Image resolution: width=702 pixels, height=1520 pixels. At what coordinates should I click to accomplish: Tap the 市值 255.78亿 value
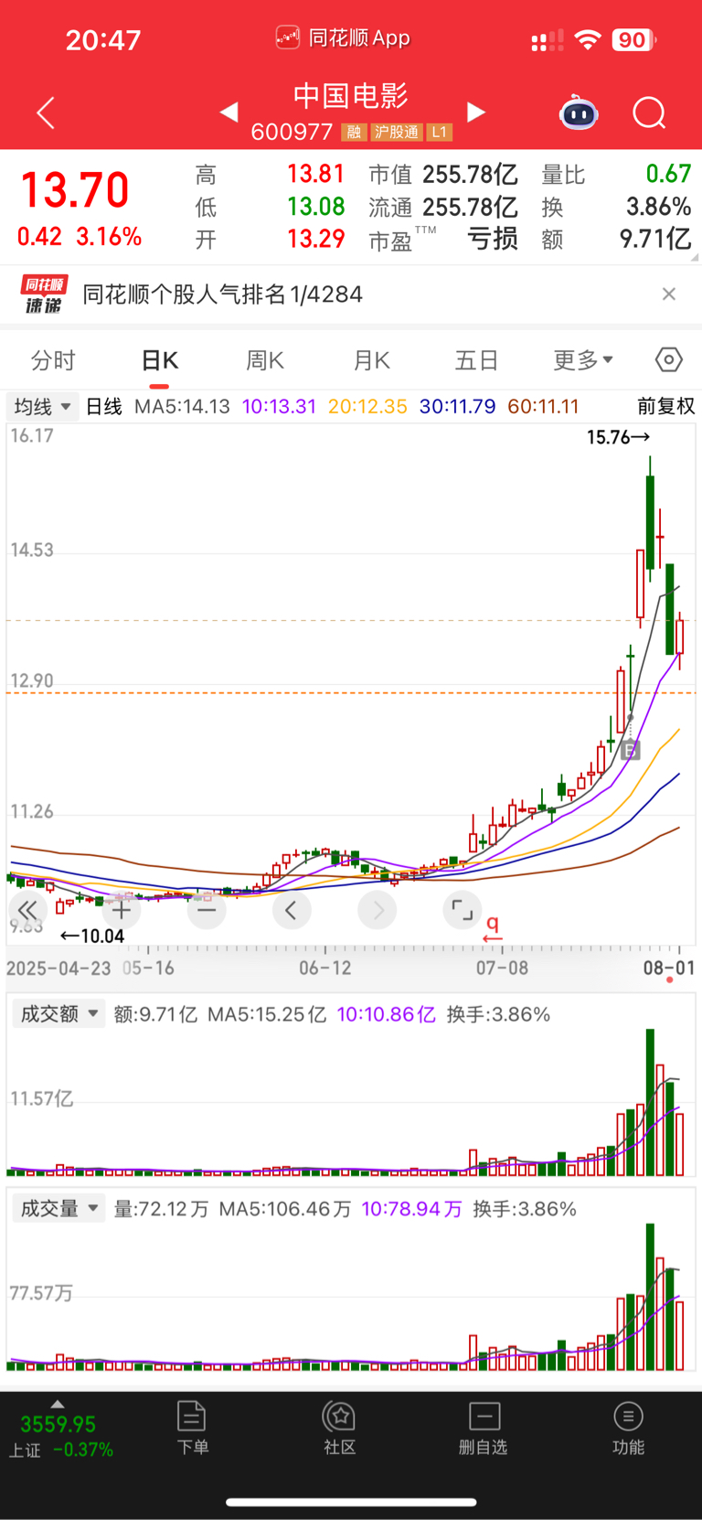(471, 174)
